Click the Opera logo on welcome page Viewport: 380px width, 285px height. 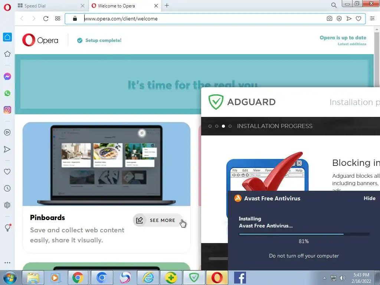pos(40,40)
